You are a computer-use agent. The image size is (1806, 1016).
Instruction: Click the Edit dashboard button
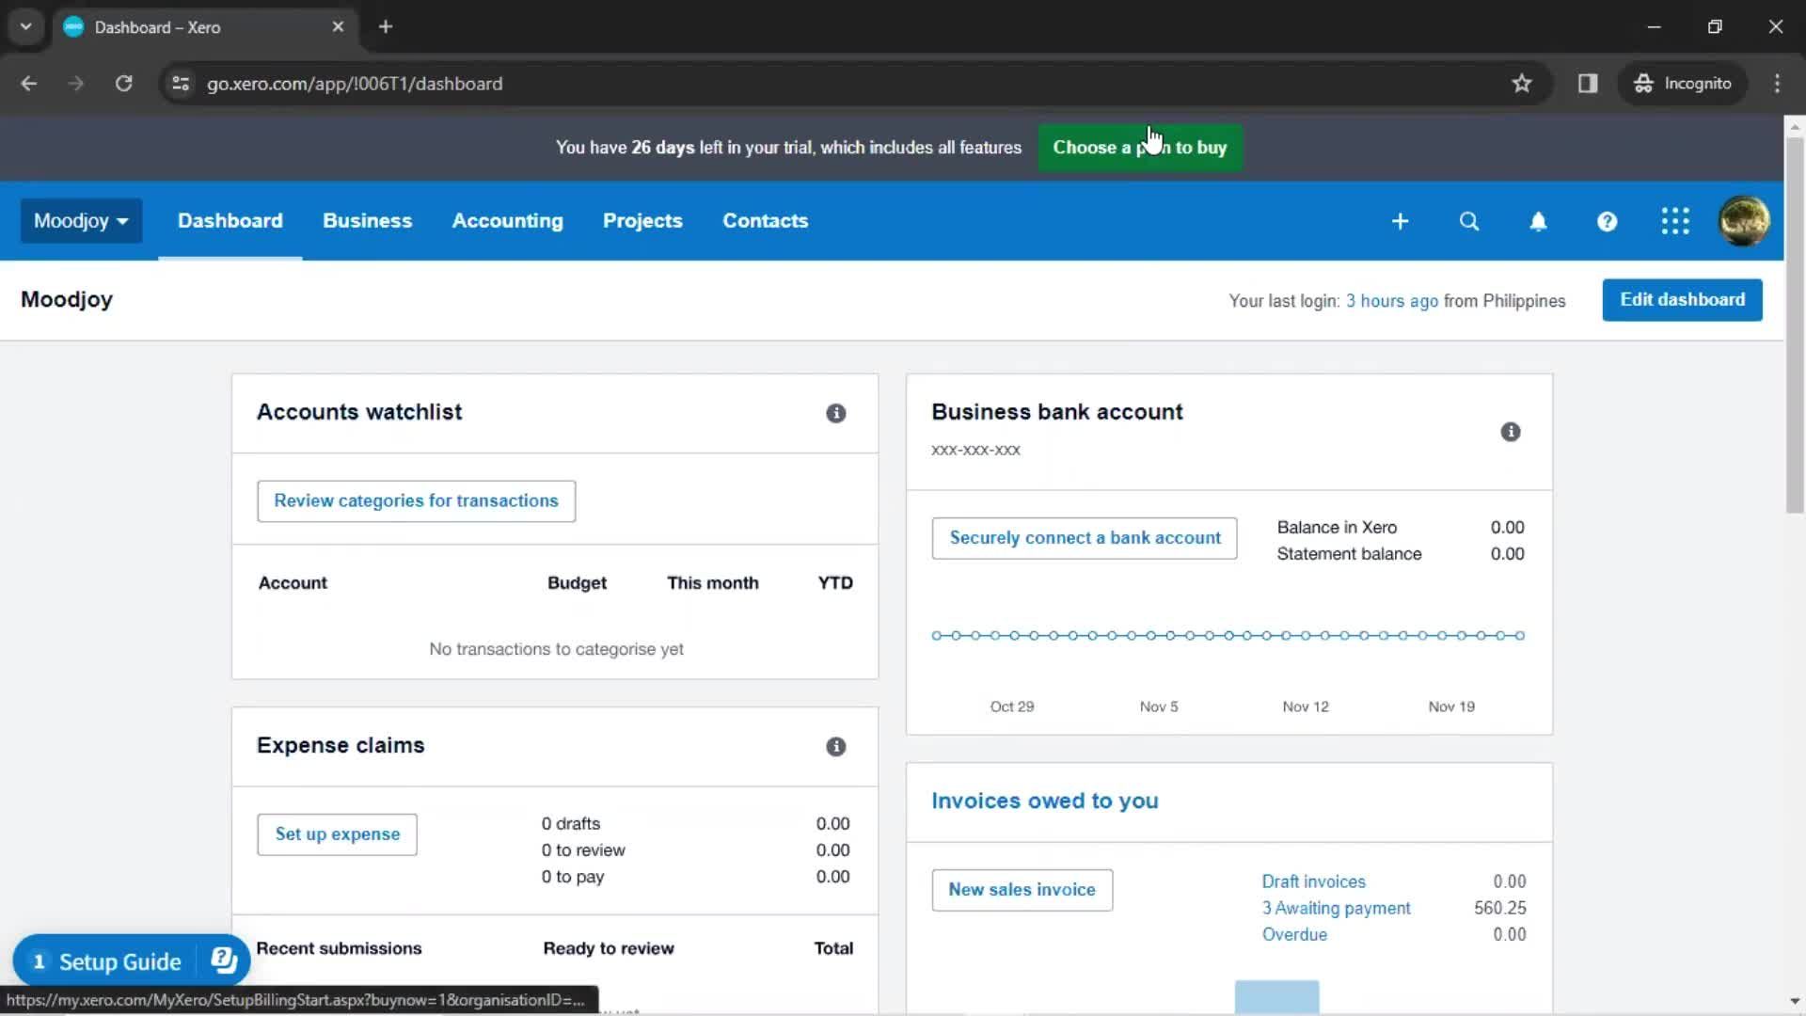pyautogui.click(x=1682, y=300)
